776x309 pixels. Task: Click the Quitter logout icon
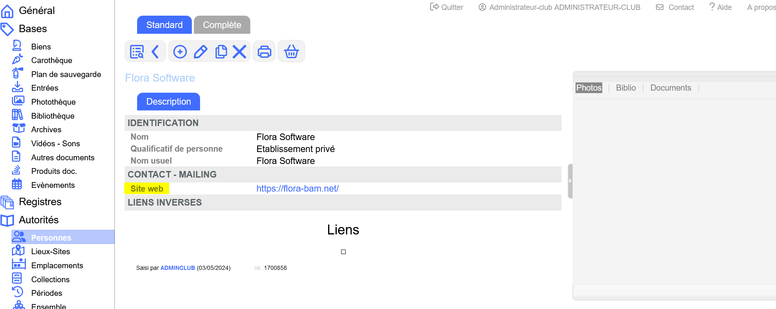click(x=434, y=7)
